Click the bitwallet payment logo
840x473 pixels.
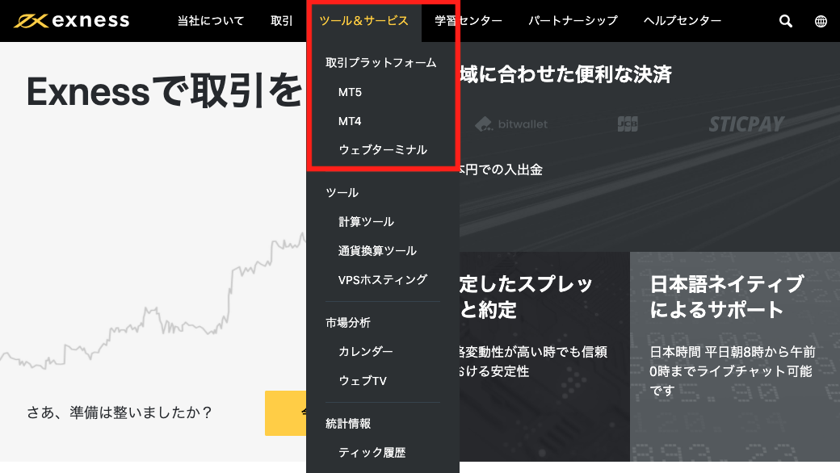pos(511,124)
